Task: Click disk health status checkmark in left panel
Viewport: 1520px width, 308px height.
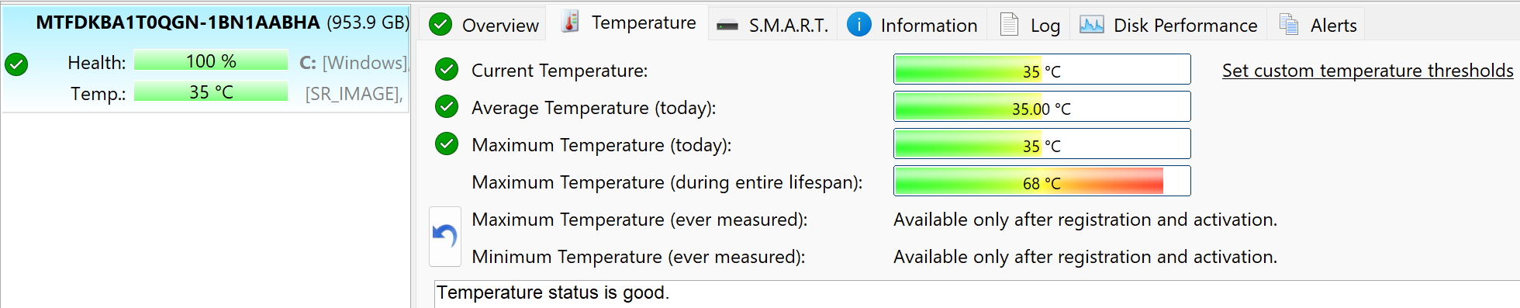Action: [16, 64]
